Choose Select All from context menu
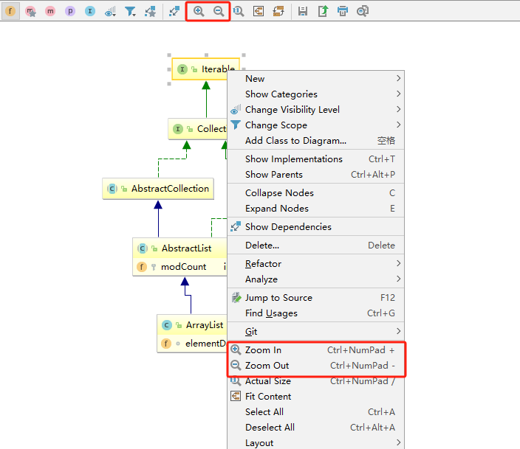This screenshot has height=449, width=520. pos(315,412)
